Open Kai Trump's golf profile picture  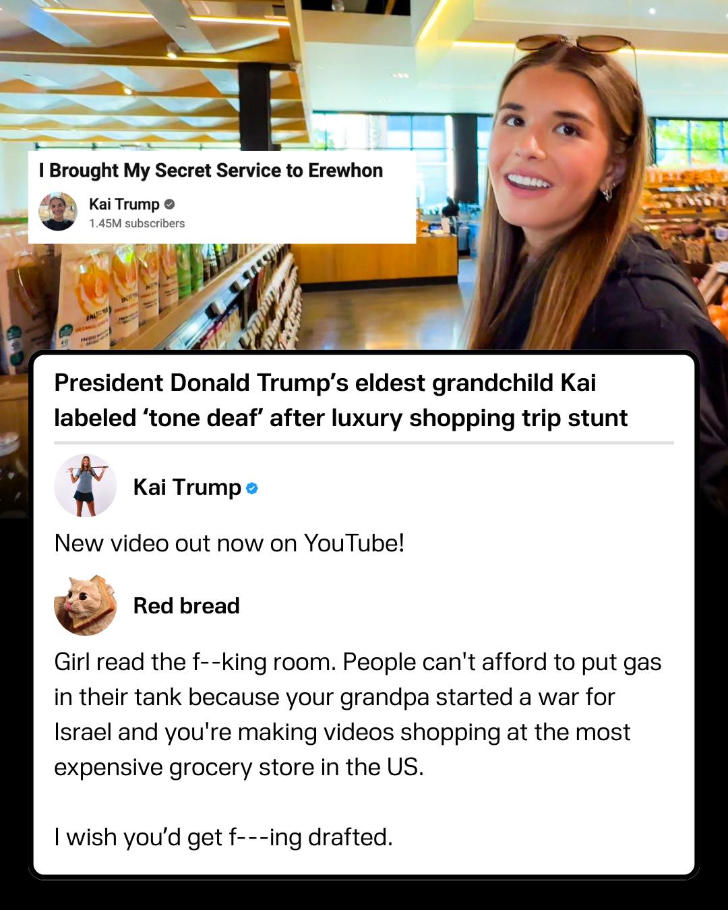[x=85, y=486]
